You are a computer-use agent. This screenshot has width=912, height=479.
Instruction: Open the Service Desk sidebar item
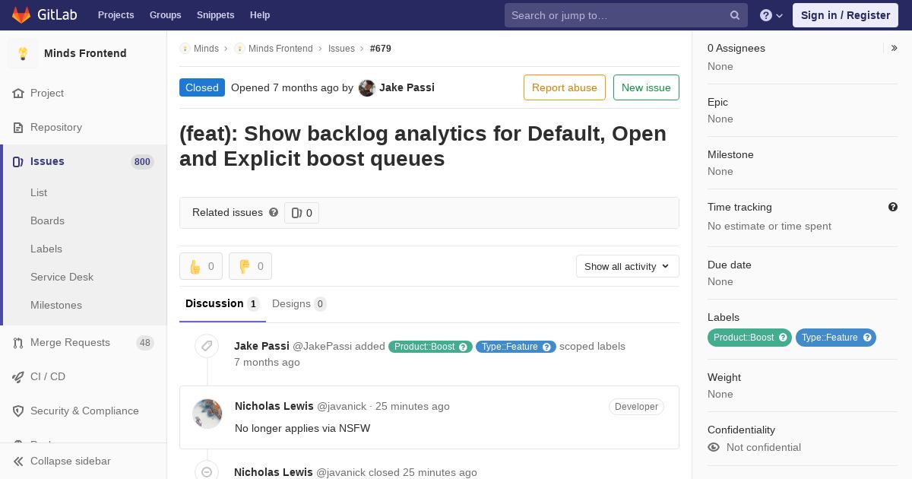(x=62, y=277)
